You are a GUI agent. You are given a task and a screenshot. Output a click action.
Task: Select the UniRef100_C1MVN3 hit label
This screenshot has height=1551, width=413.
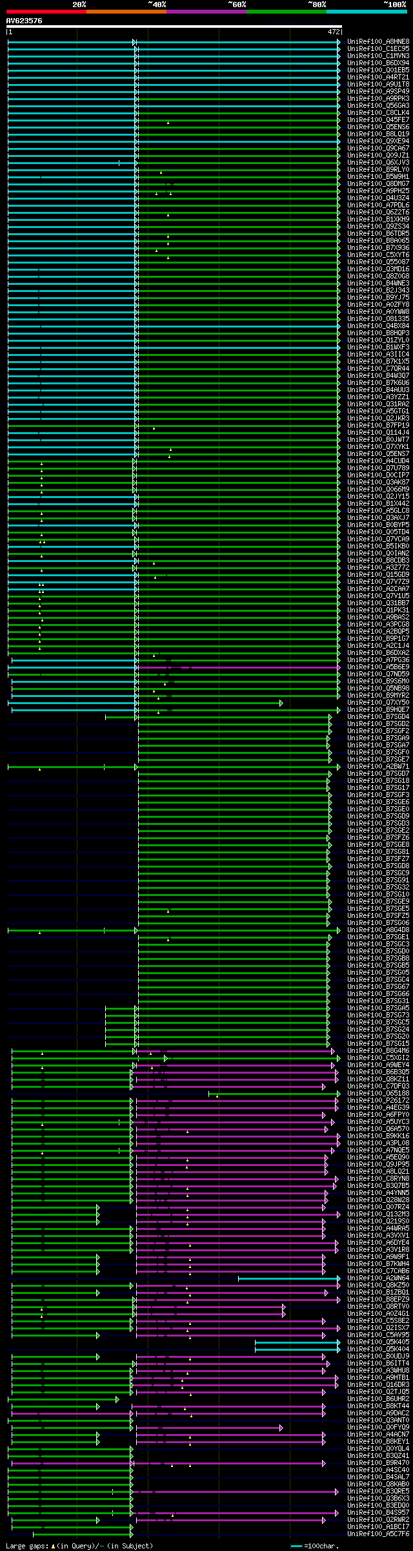pyautogui.click(x=378, y=56)
